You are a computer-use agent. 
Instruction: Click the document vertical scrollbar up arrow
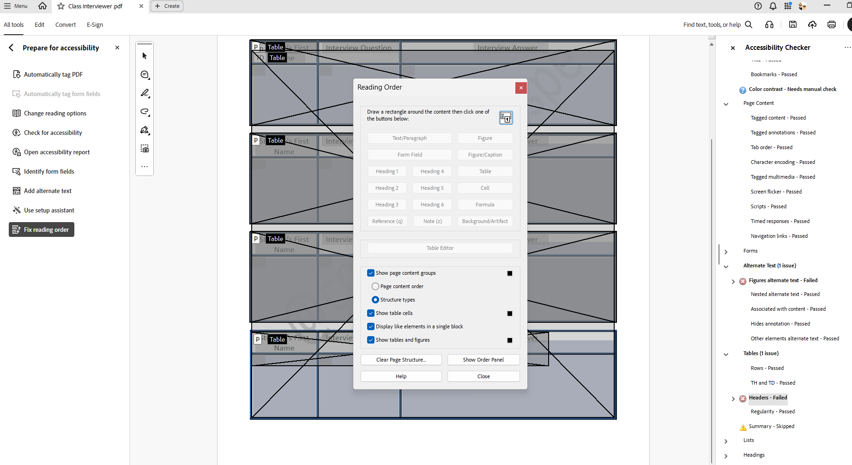(x=712, y=44)
